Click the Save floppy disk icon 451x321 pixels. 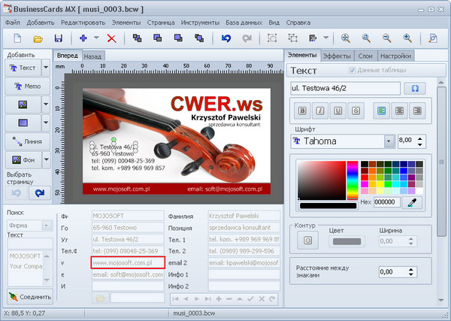(58, 38)
